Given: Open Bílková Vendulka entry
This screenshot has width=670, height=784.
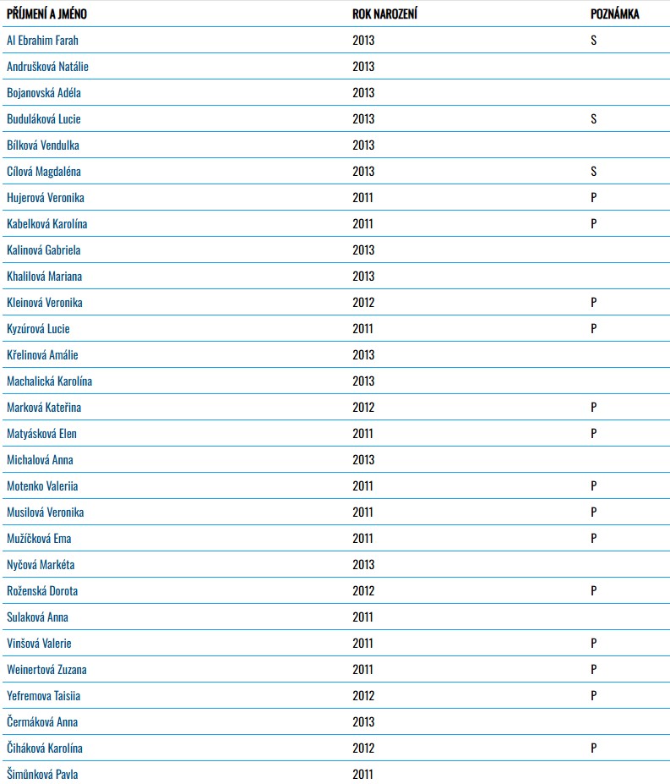Looking at the screenshot, I should (43, 145).
